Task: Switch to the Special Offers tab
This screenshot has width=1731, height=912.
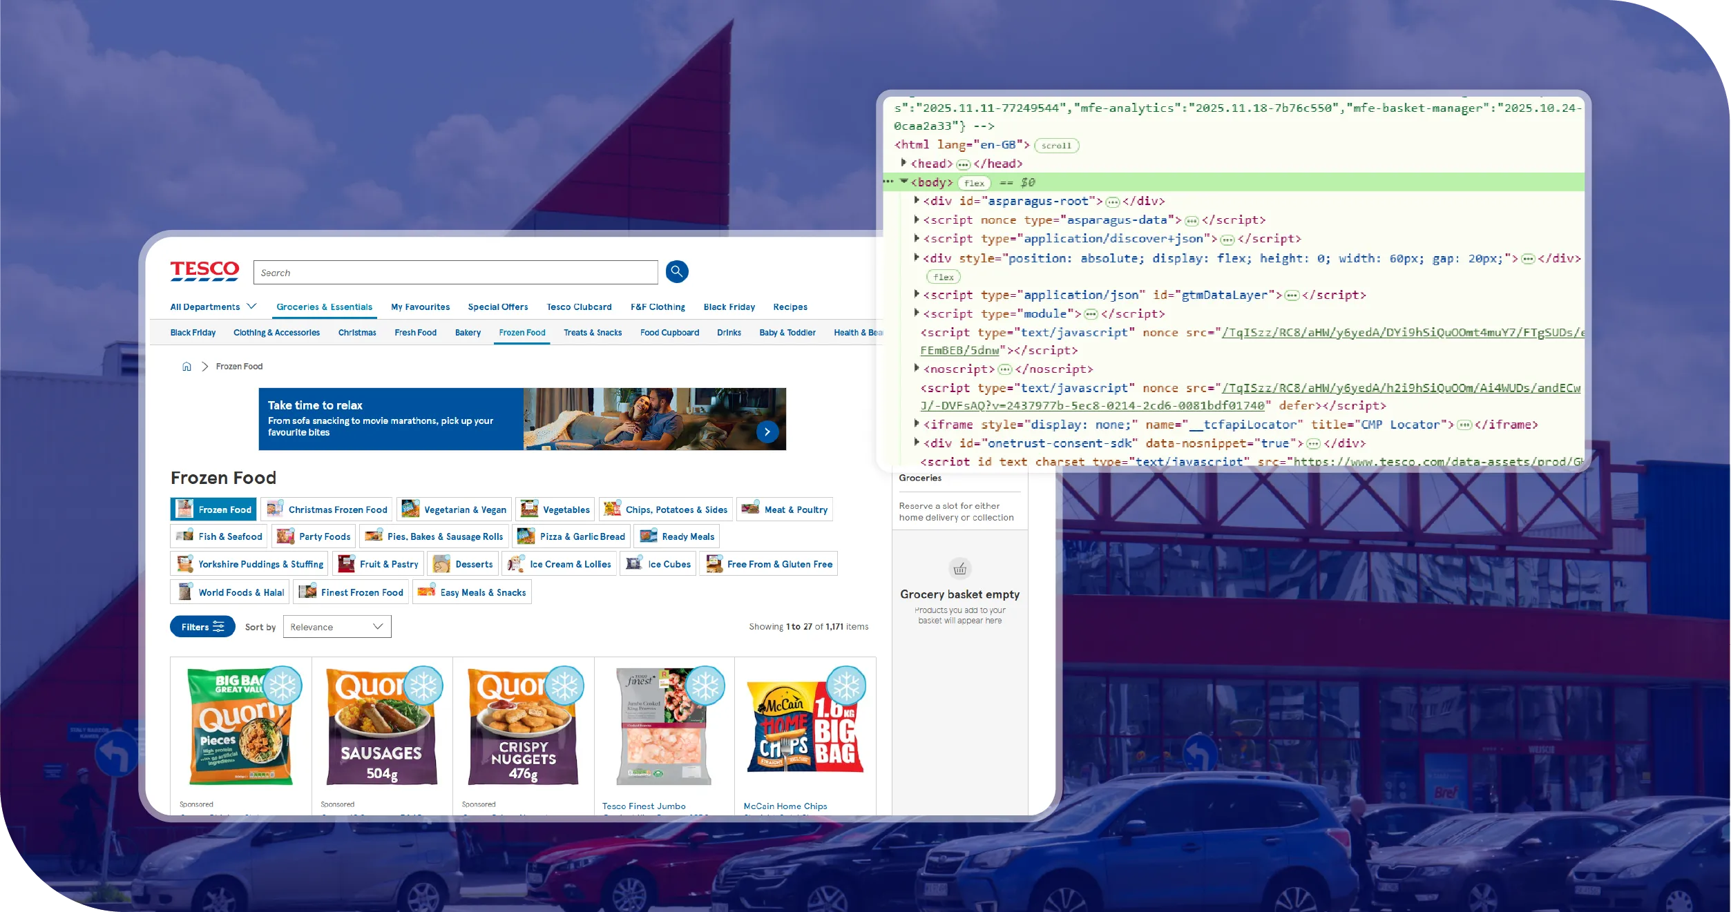Action: click(x=497, y=307)
